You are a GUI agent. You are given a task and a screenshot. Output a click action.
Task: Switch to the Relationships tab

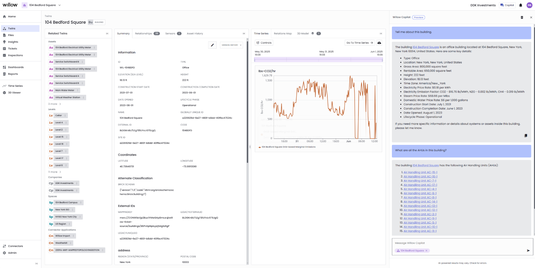147,33
